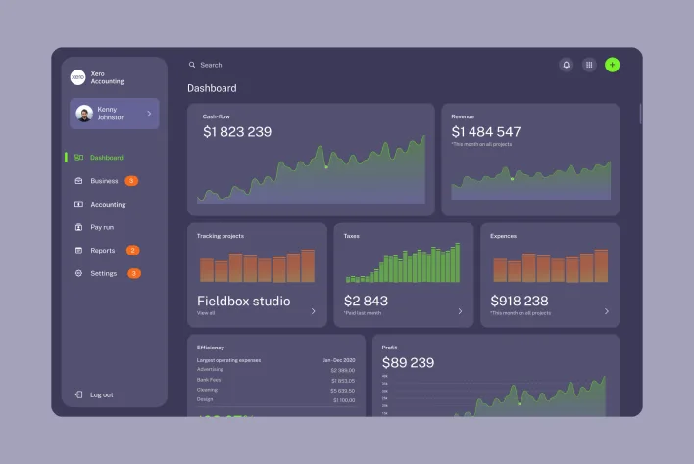Click the Accounting money icon
The width and height of the screenshot is (694, 464).
pos(78,204)
